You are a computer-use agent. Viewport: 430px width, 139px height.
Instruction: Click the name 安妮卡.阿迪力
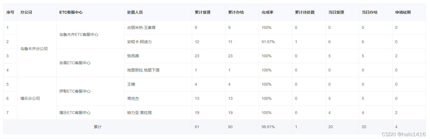point(139,42)
